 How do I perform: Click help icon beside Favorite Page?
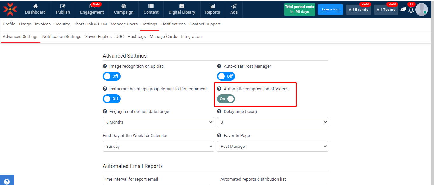click(219, 136)
